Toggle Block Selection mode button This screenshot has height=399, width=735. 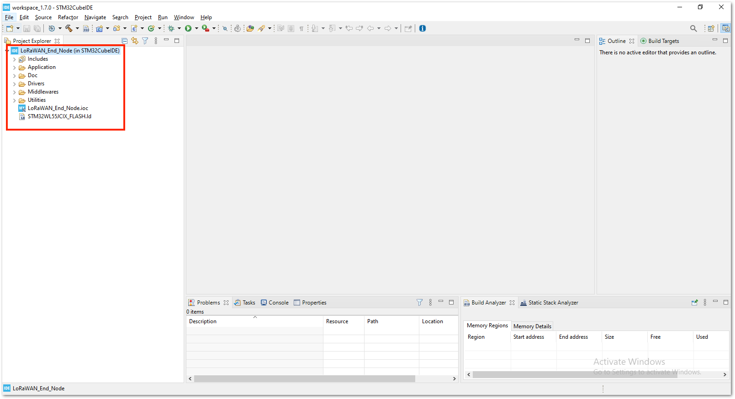[x=291, y=28]
